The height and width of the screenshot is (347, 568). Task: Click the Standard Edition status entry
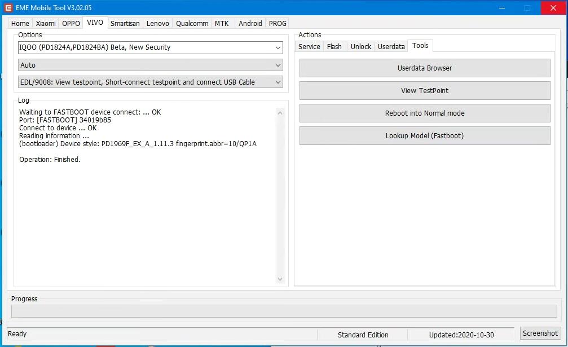(x=363, y=335)
